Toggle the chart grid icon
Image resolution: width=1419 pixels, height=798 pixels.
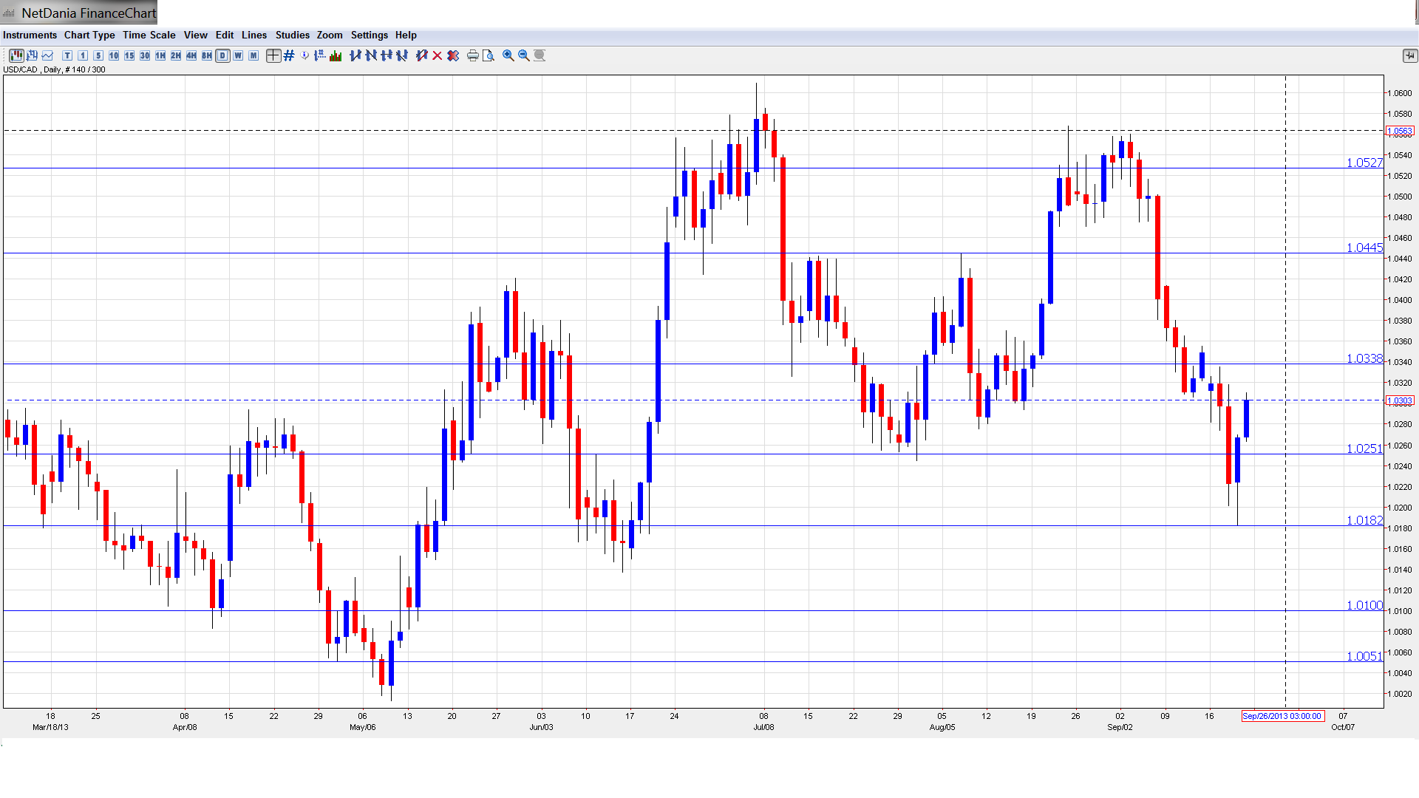pos(289,55)
